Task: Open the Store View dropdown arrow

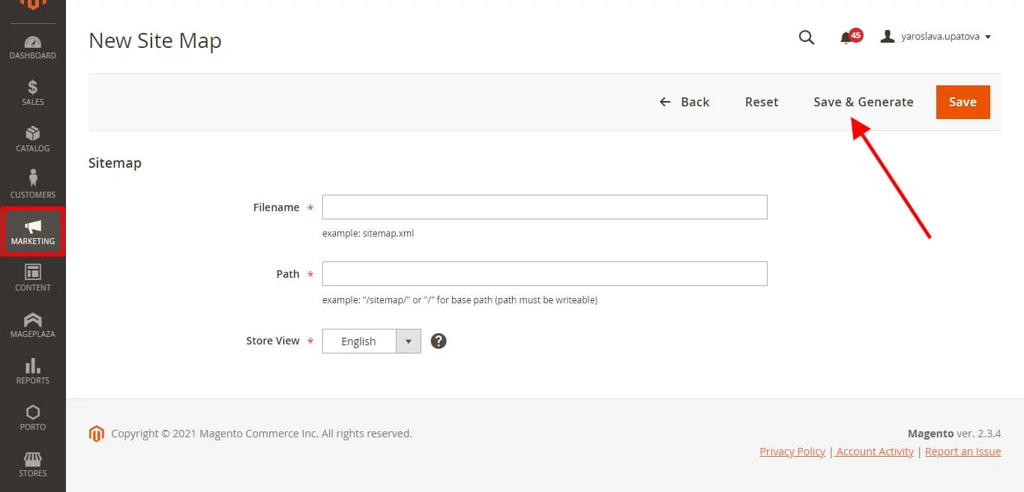Action: [x=409, y=341]
